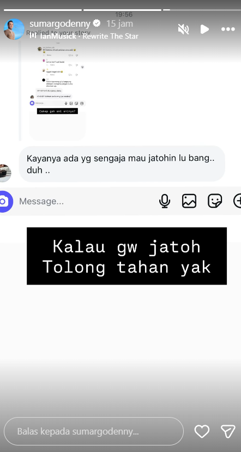Tap the blue camera icon beside Message

click(x=5, y=201)
